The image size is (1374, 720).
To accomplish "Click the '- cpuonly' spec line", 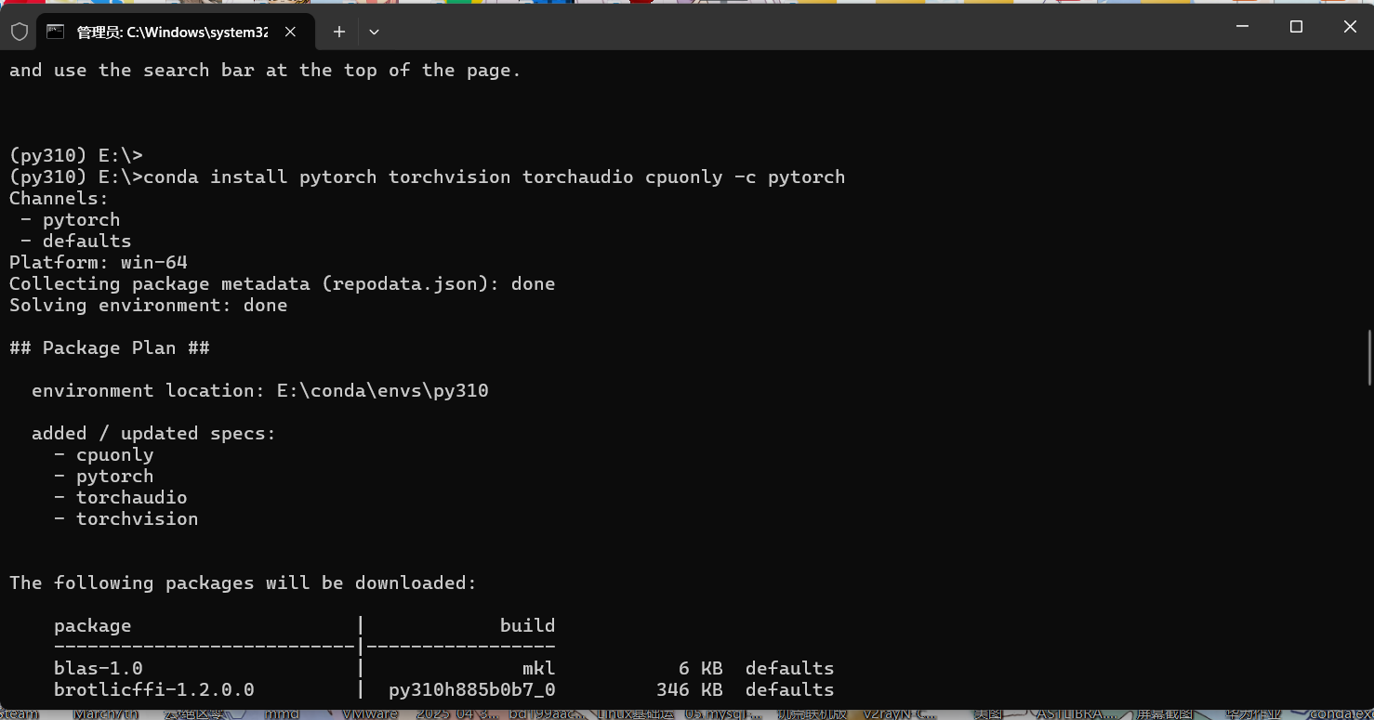I will tap(104, 454).
